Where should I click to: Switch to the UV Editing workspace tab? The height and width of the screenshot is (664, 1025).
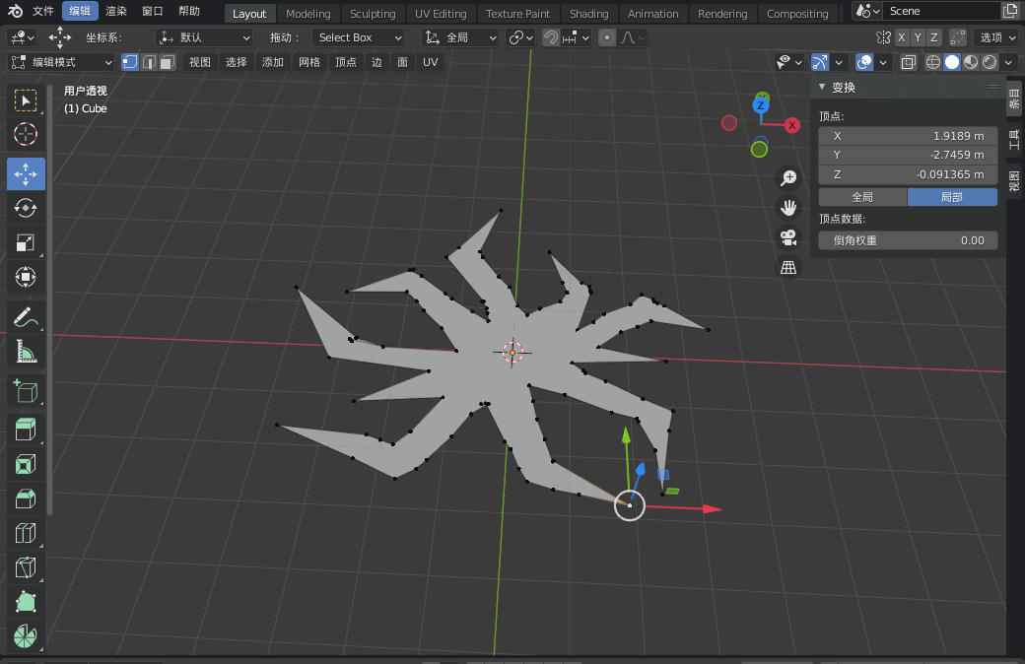pyautogui.click(x=441, y=14)
